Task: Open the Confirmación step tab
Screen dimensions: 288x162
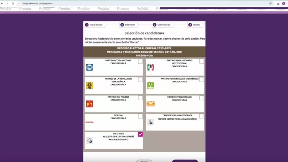Action: coord(163,25)
